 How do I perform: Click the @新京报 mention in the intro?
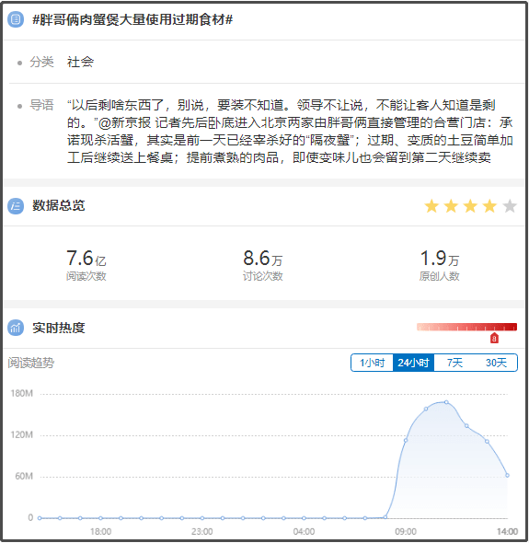tap(124, 122)
